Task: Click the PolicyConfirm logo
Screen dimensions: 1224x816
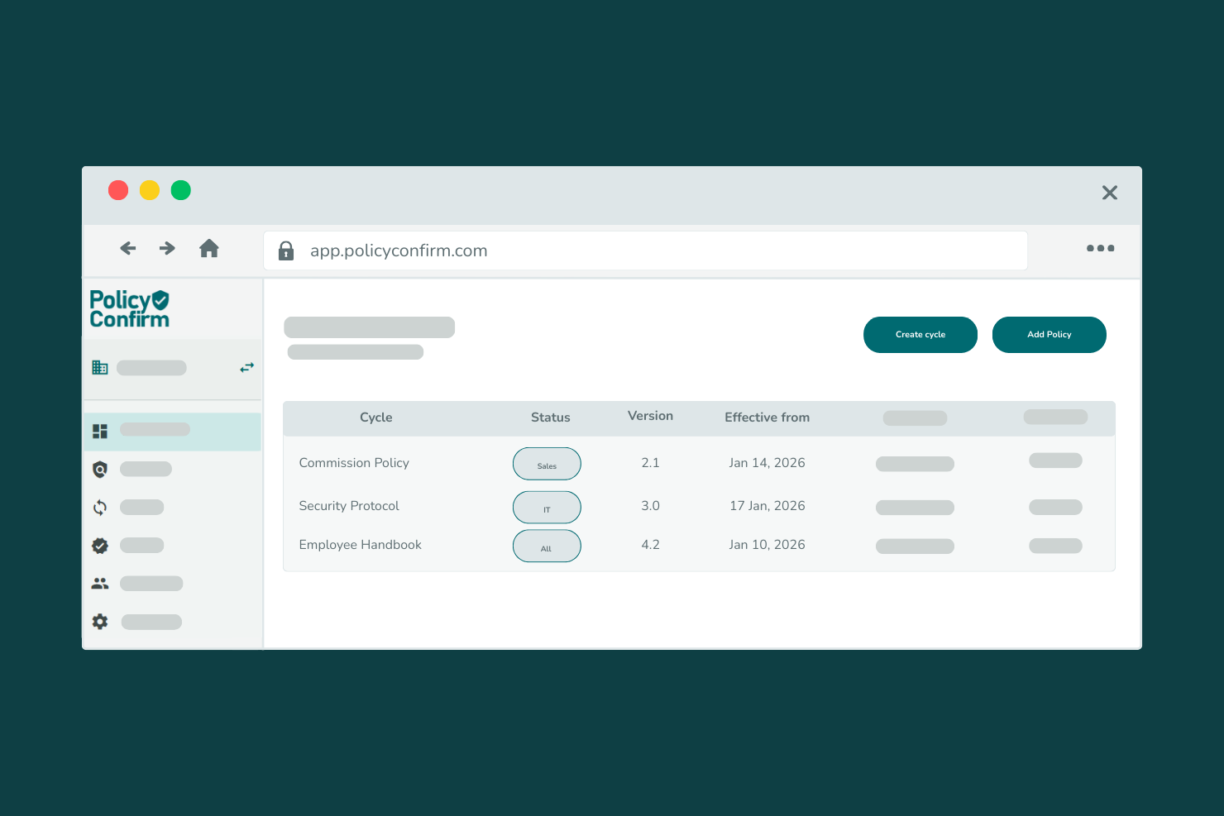Action: [130, 309]
